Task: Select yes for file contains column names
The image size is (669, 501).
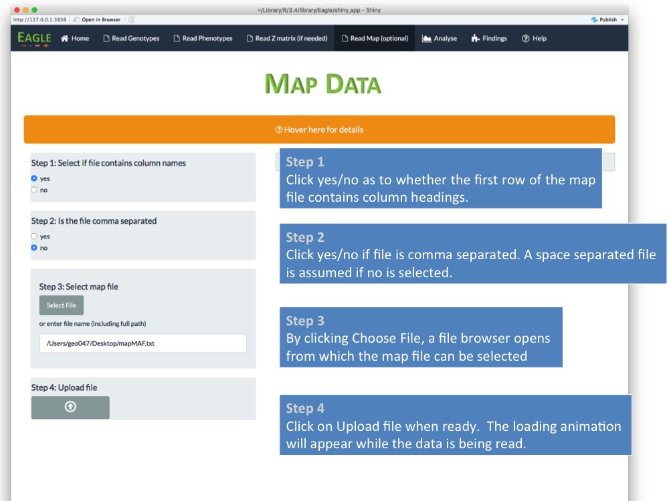Action: [34, 178]
